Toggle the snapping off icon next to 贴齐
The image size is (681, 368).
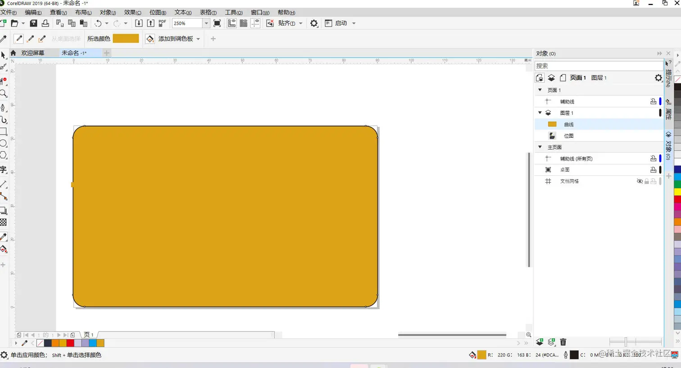(x=270, y=23)
